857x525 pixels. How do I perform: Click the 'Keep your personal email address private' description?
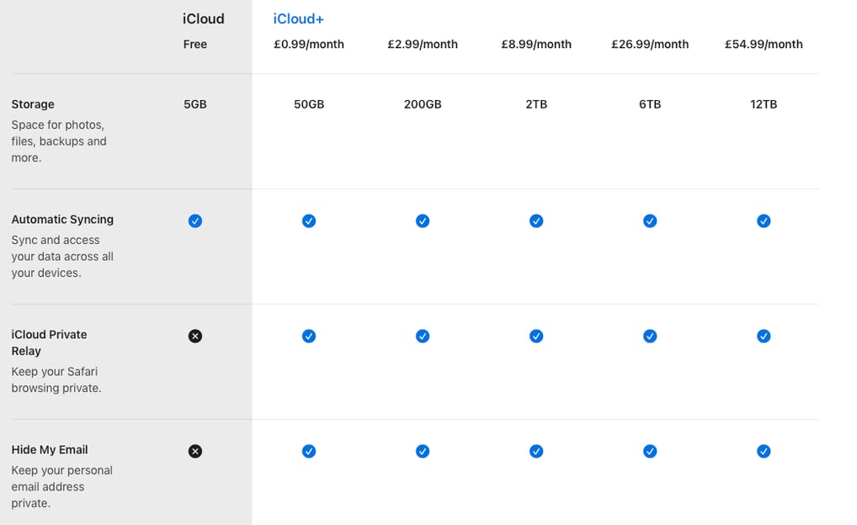61,487
